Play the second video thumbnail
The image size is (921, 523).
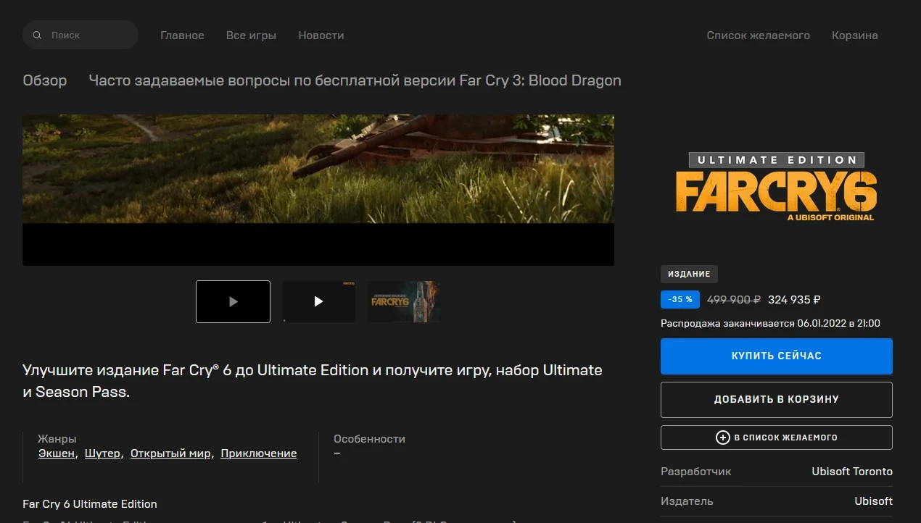318,301
